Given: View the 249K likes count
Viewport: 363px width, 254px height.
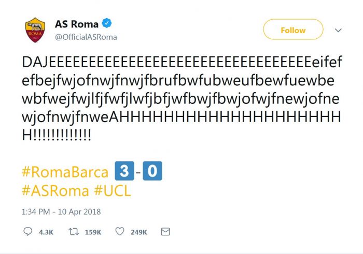Looking at the screenshot, I should click(x=138, y=232).
